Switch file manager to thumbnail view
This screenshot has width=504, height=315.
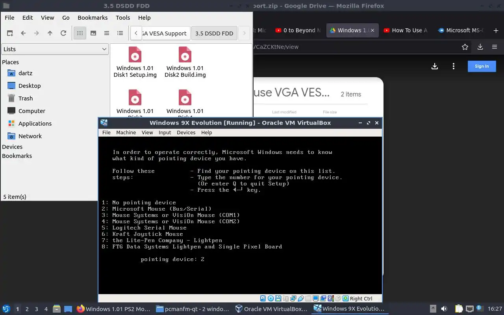[93, 33]
